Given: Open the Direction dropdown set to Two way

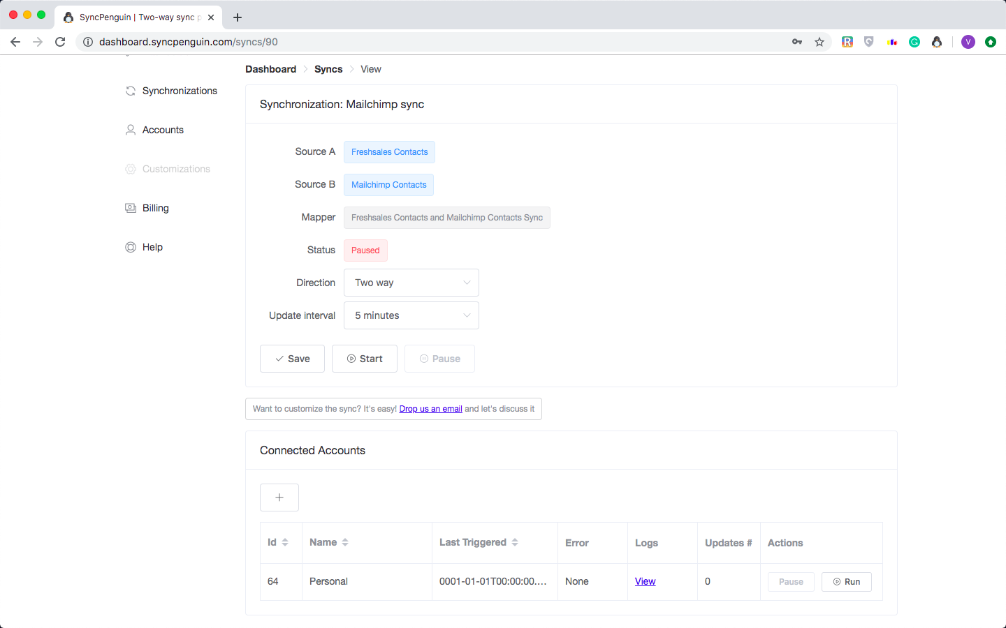Looking at the screenshot, I should (x=411, y=283).
